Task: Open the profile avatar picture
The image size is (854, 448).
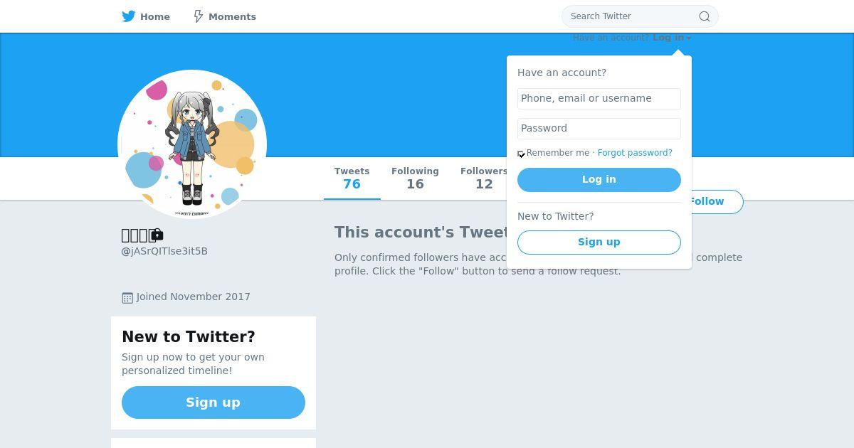Action: point(192,144)
